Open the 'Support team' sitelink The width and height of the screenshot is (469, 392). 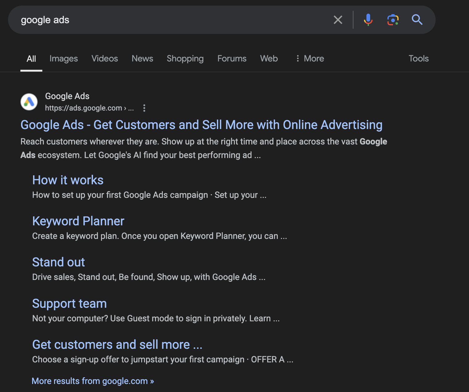coord(70,304)
